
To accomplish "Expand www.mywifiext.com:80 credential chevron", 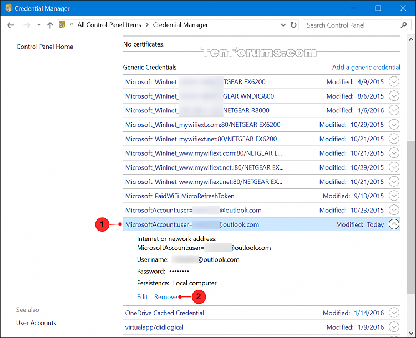I will (x=394, y=153).
